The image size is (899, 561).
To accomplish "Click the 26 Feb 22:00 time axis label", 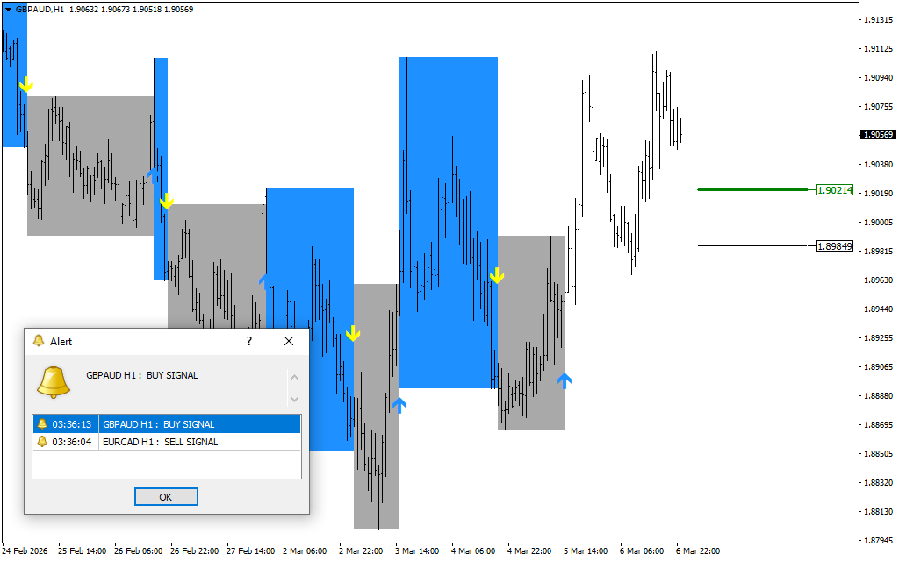I will (x=194, y=551).
